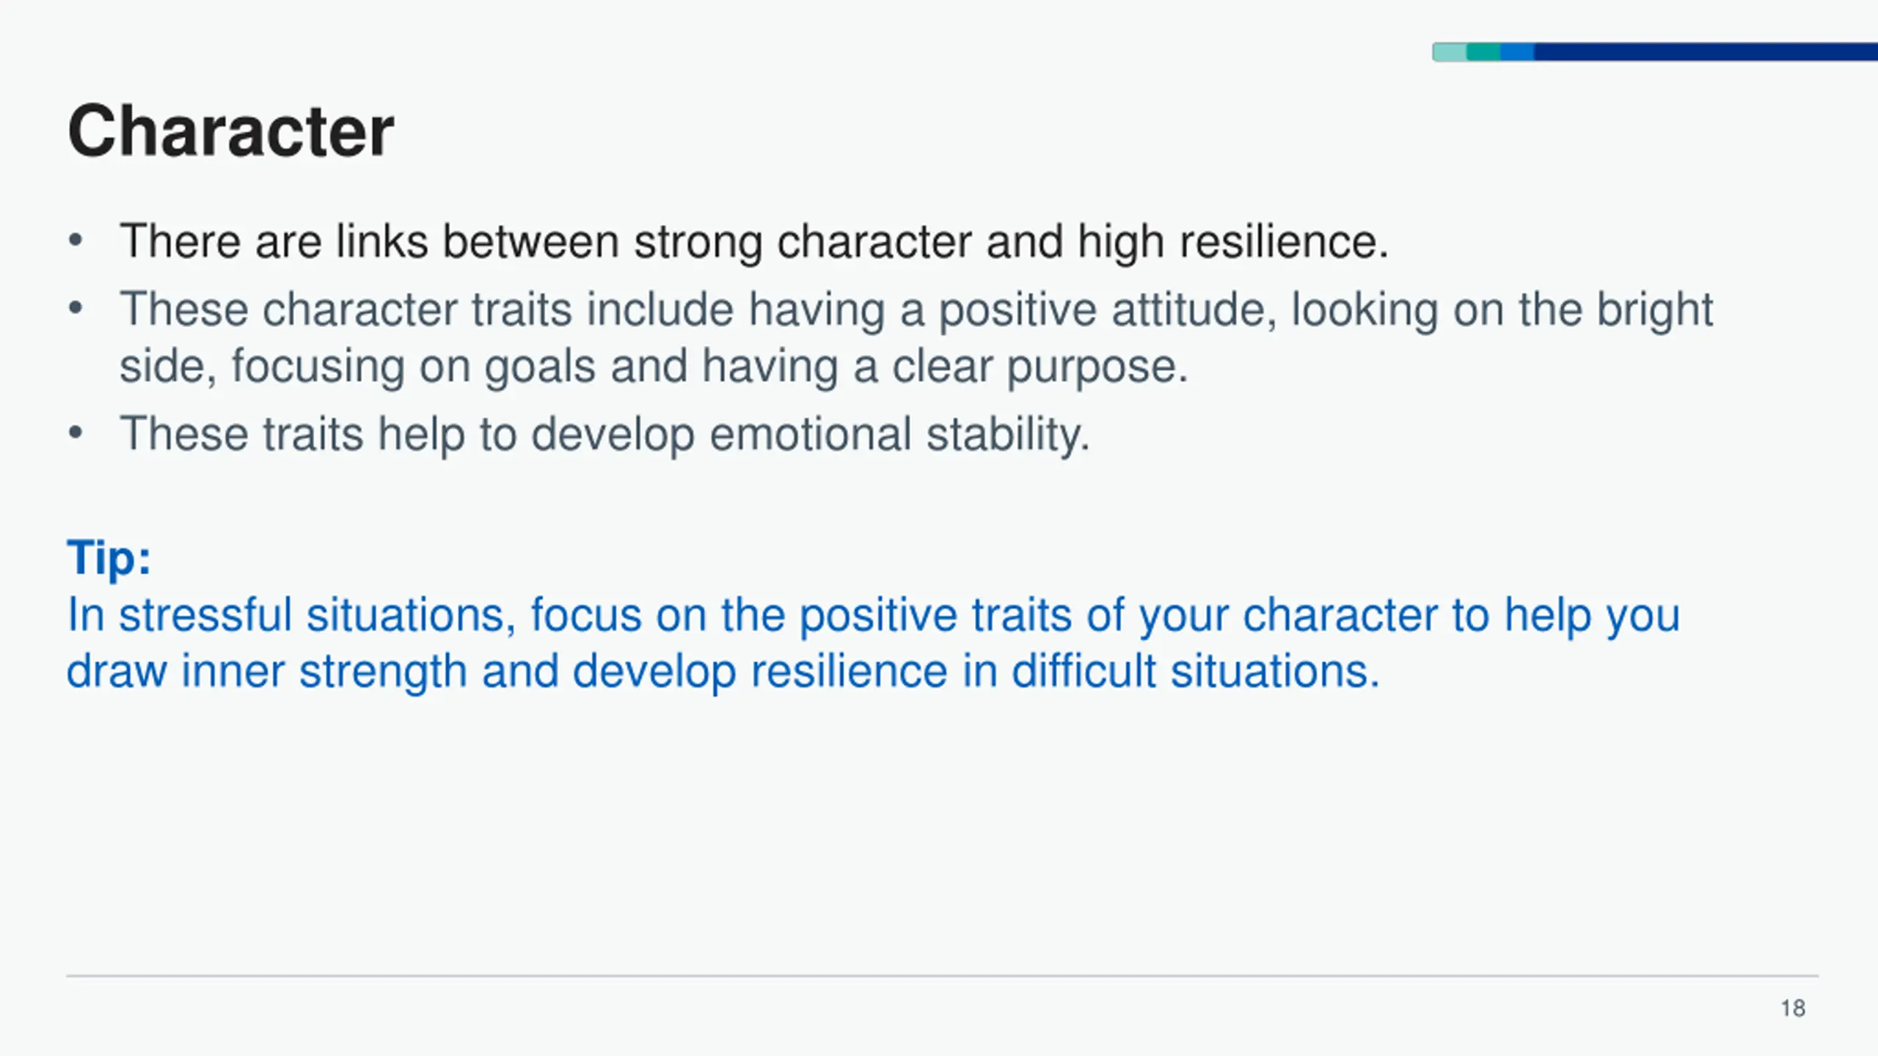Click the line starting "side, focusing on goals"

tap(653, 367)
